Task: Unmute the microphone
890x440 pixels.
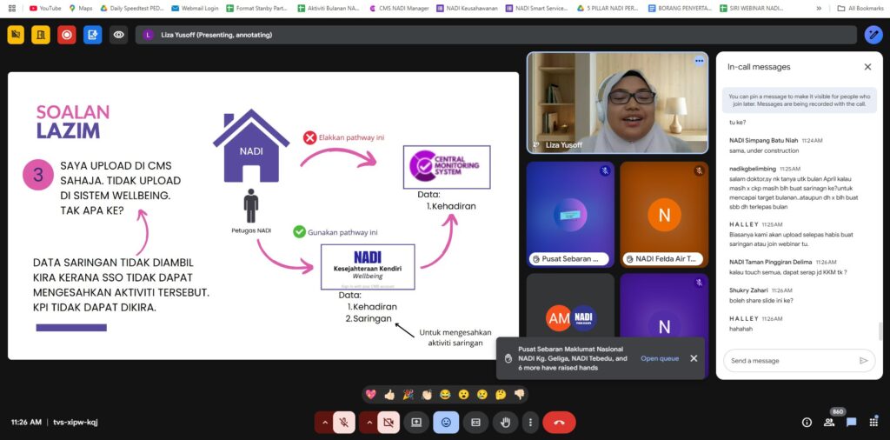Action: (x=343, y=422)
